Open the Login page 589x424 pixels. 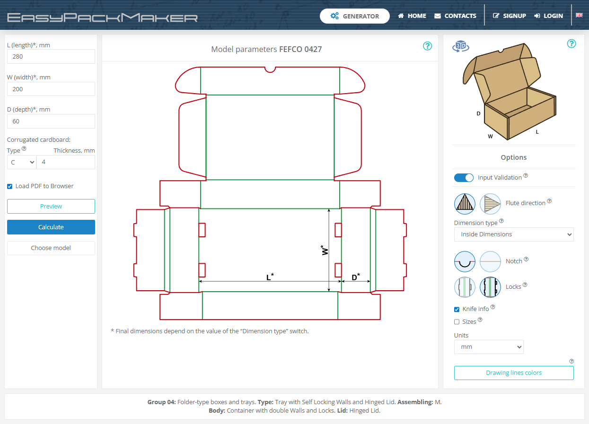[549, 16]
